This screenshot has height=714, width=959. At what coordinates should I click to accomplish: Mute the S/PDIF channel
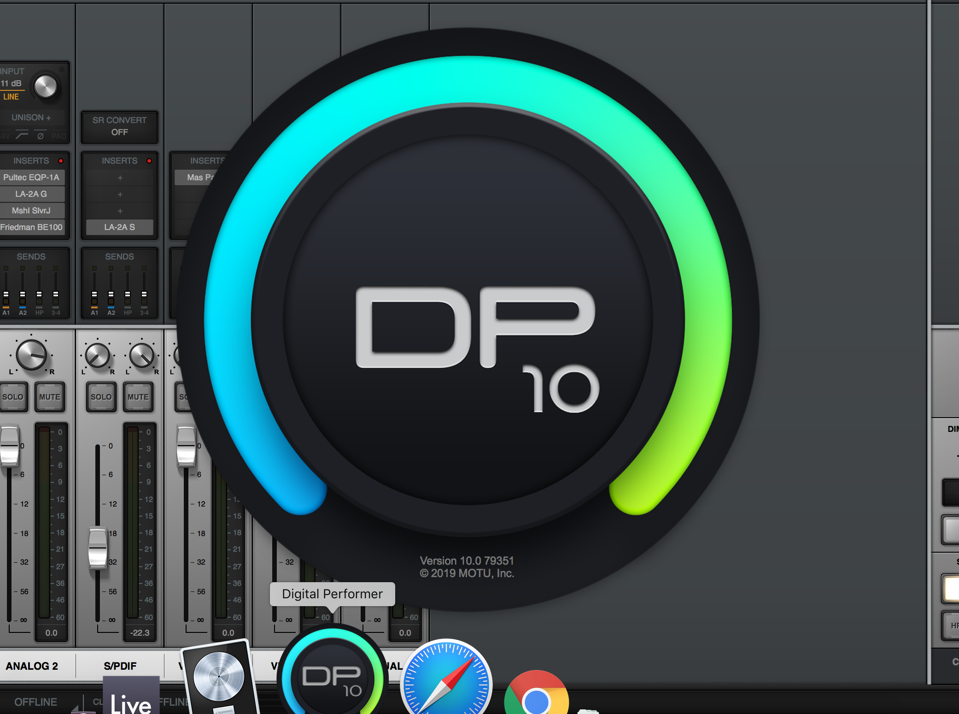click(138, 397)
